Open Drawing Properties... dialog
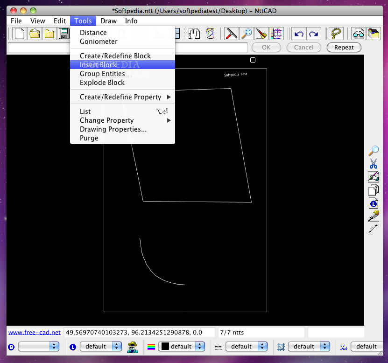Image resolution: width=388 pixels, height=363 pixels. click(122, 129)
